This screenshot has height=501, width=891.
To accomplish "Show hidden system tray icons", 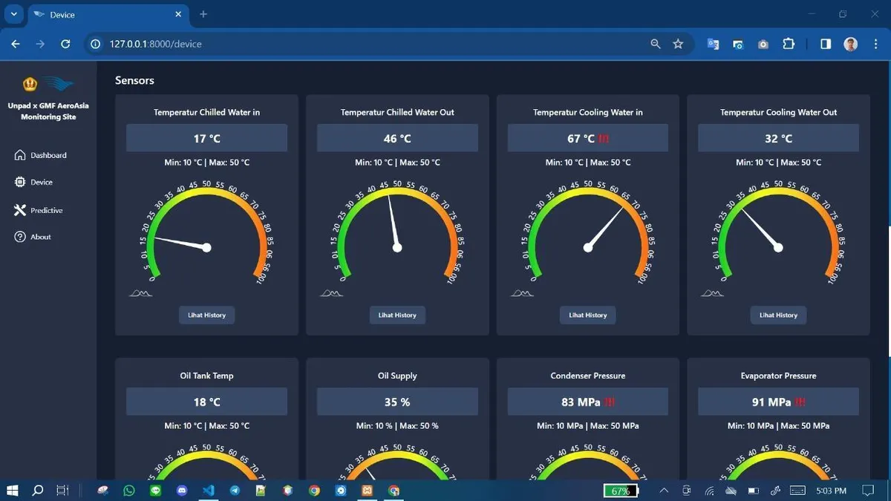I will [663, 491].
